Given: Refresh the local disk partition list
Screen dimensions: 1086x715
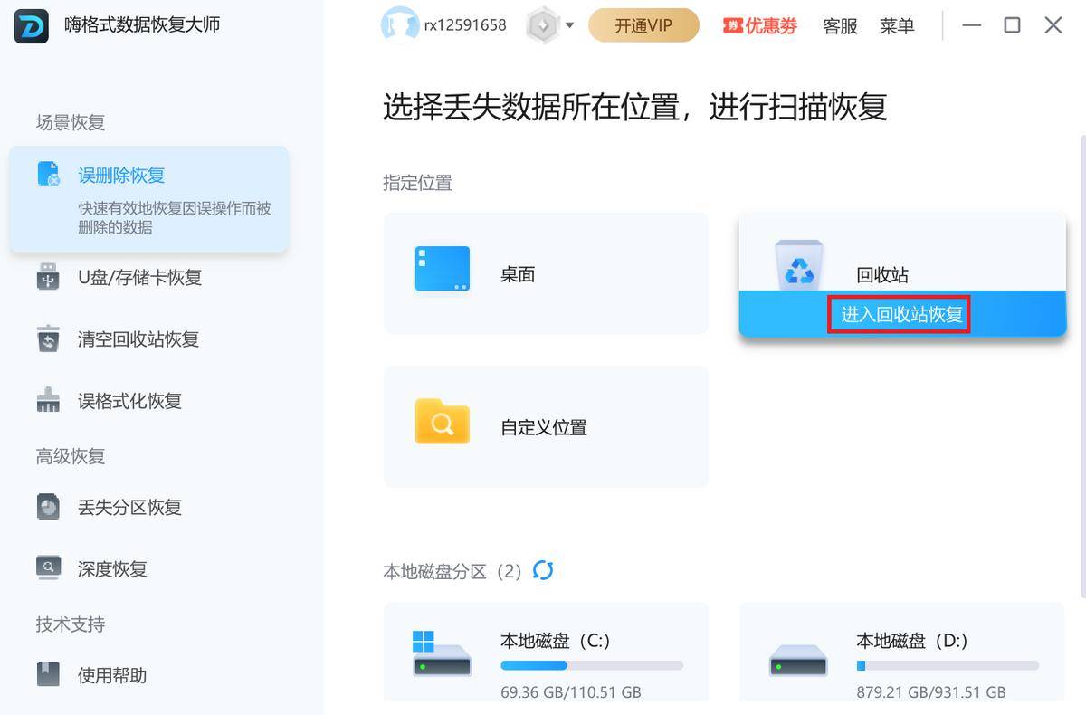Looking at the screenshot, I should tap(542, 570).
